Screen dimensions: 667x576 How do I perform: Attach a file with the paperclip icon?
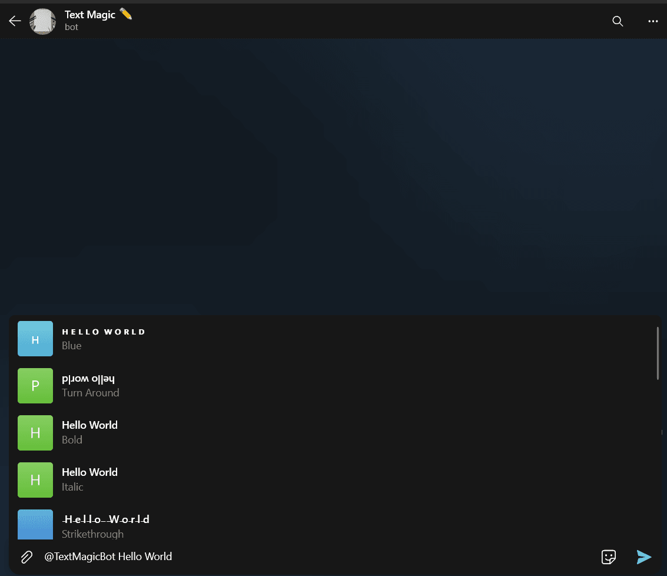(27, 557)
